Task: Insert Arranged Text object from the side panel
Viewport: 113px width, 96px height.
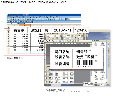Action: pos(103,44)
